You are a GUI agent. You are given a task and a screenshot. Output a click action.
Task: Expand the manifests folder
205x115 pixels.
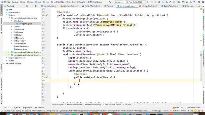[x=6, y=12]
